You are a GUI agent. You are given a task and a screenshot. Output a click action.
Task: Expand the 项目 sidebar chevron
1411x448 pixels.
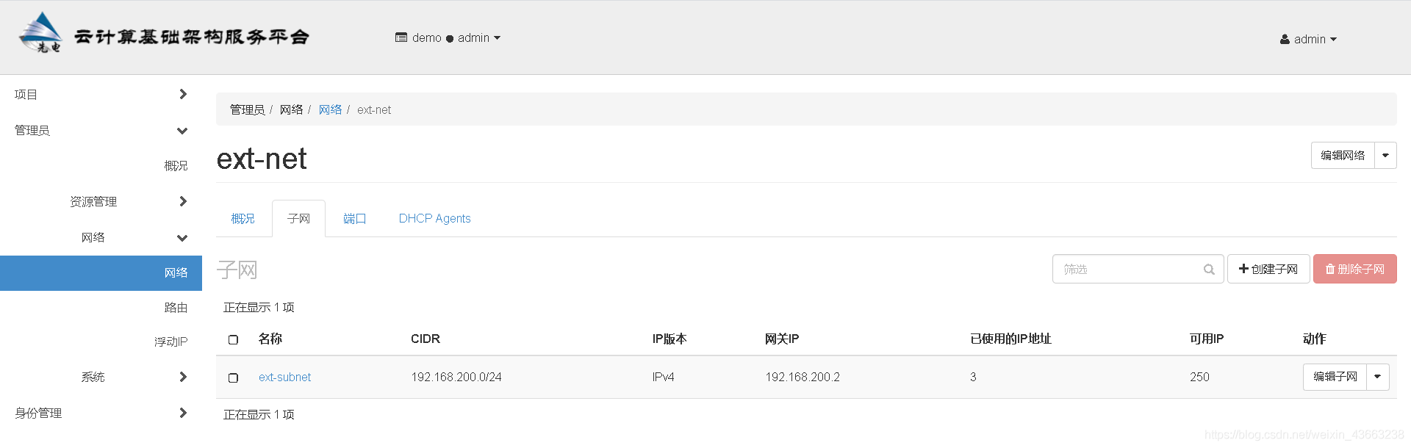183,94
